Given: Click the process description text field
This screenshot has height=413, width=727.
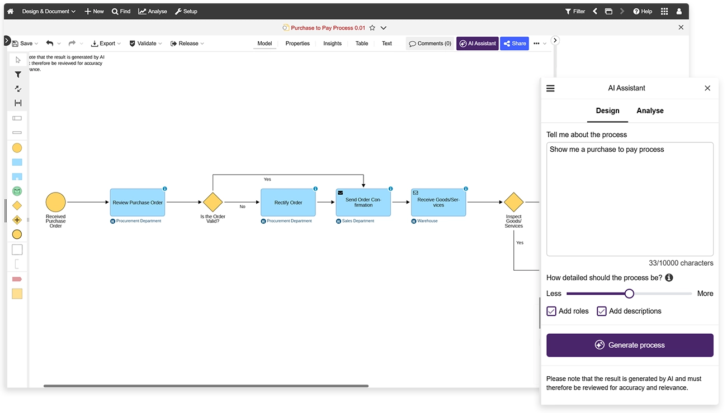Looking at the screenshot, I should [x=630, y=199].
